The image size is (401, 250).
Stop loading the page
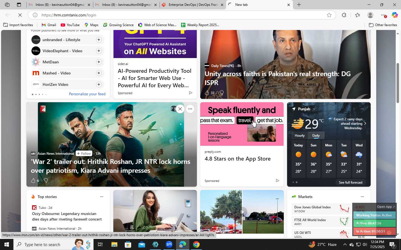[20, 15]
